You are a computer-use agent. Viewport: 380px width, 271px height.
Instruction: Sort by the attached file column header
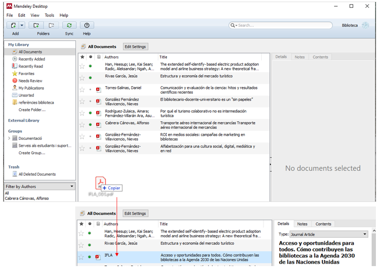click(99, 57)
